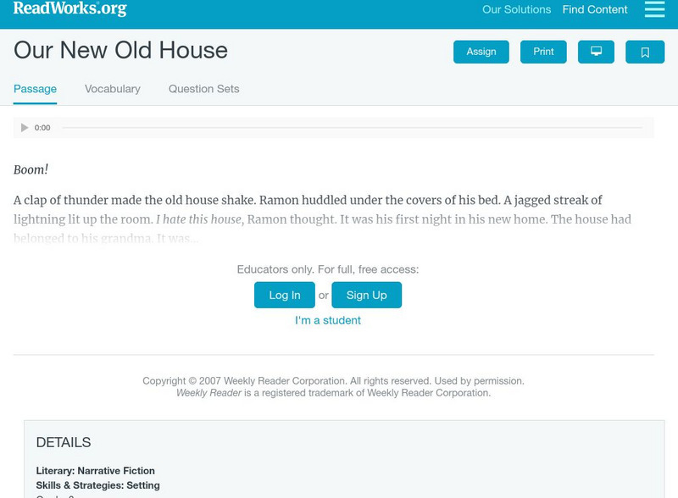Click the display/project passage icon
The width and height of the screenshot is (678, 498).
(x=597, y=51)
